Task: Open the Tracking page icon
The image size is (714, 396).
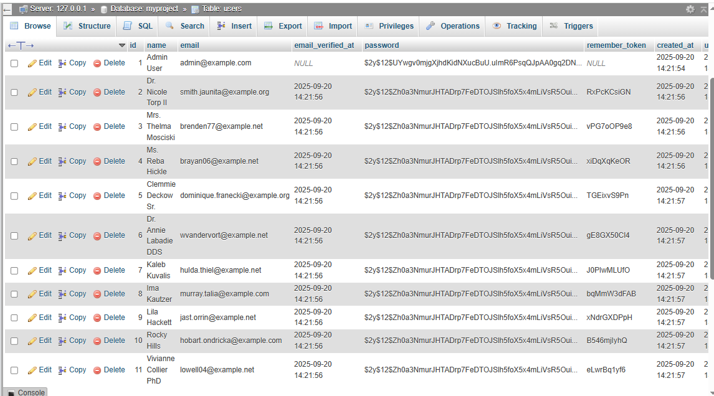Action: 496,26
